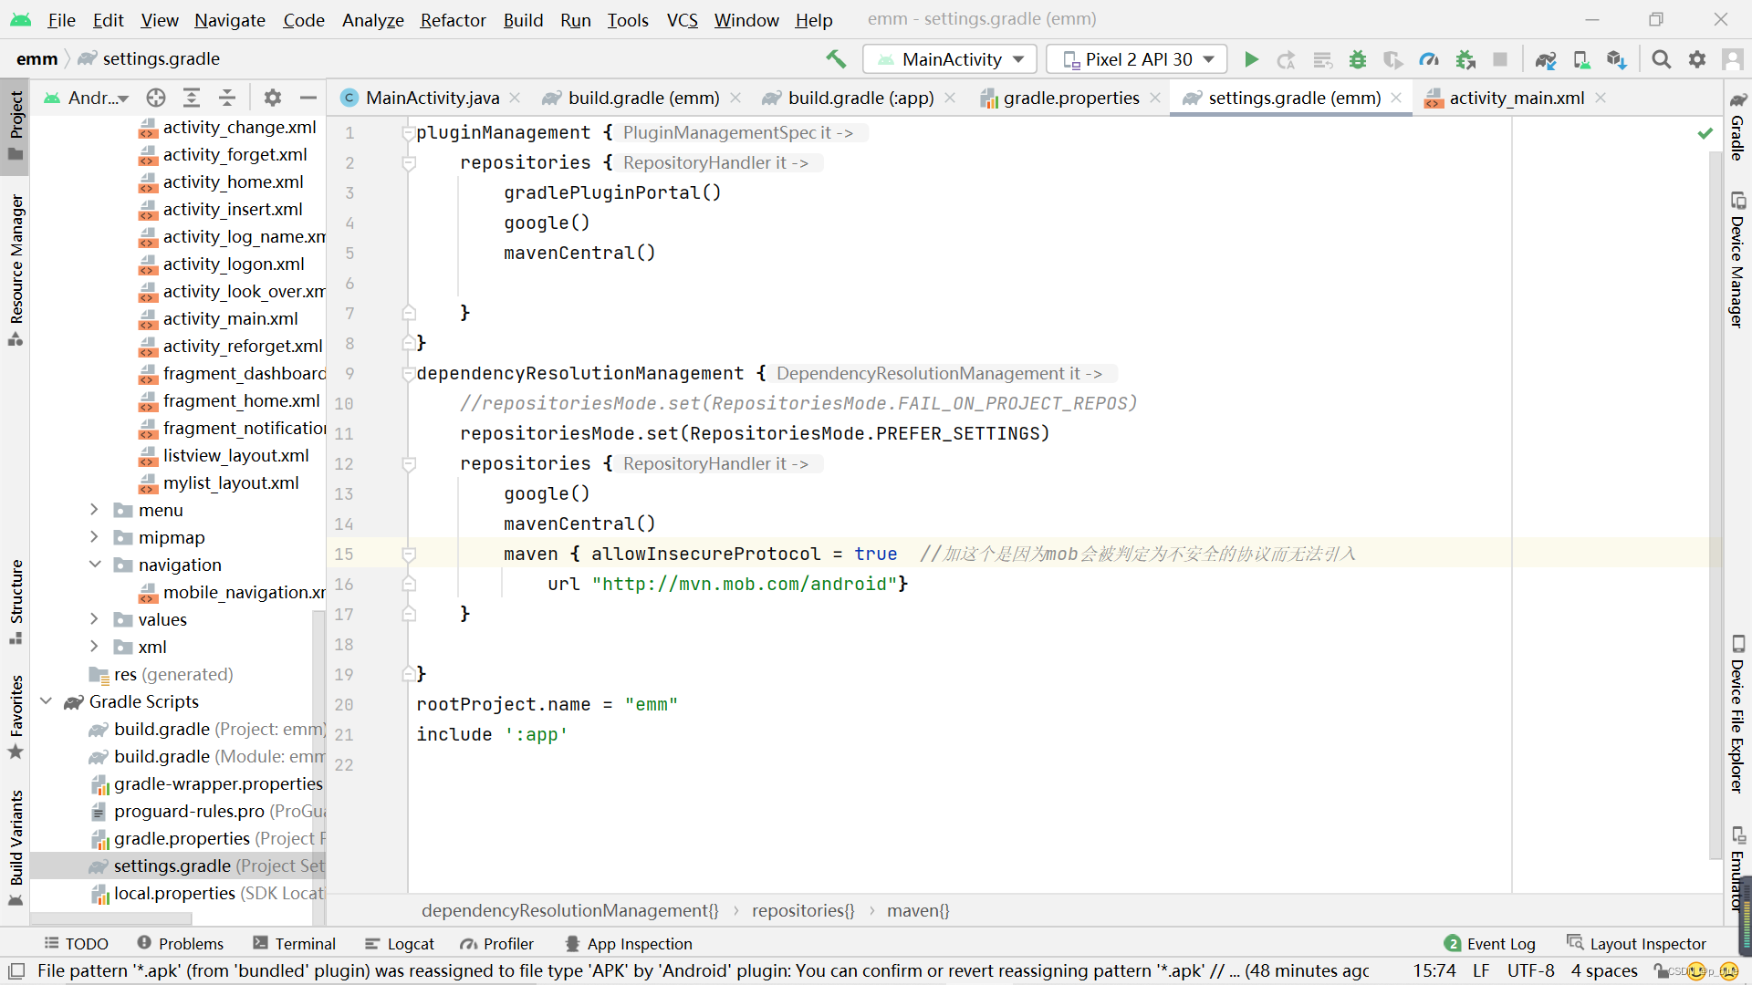Run the app with the green play button

coord(1251,59)
